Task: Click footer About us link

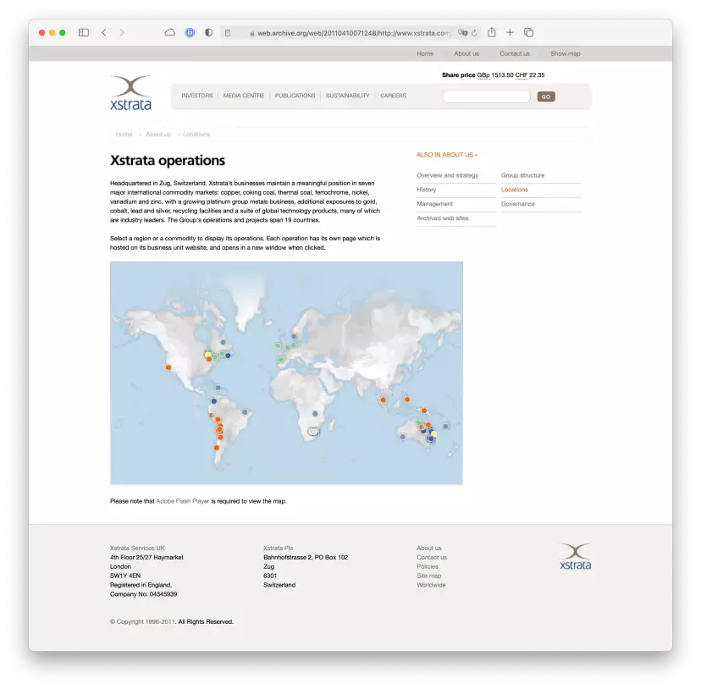Action: click(429, 548)
